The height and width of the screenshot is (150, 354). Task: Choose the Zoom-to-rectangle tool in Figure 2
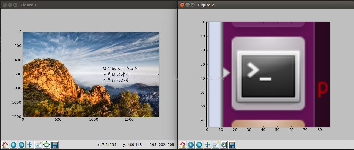point(215,145)
